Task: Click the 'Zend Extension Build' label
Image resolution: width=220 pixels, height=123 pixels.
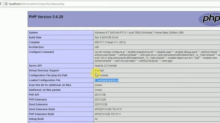Action: pos(42,109)
